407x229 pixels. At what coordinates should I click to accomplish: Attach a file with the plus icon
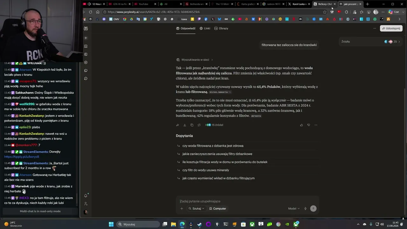pyautogui.click(x=182, y=209)
